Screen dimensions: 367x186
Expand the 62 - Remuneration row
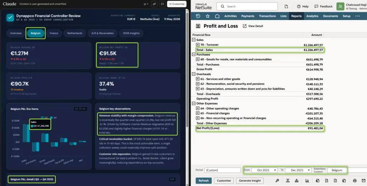click(x=197, y=84)
